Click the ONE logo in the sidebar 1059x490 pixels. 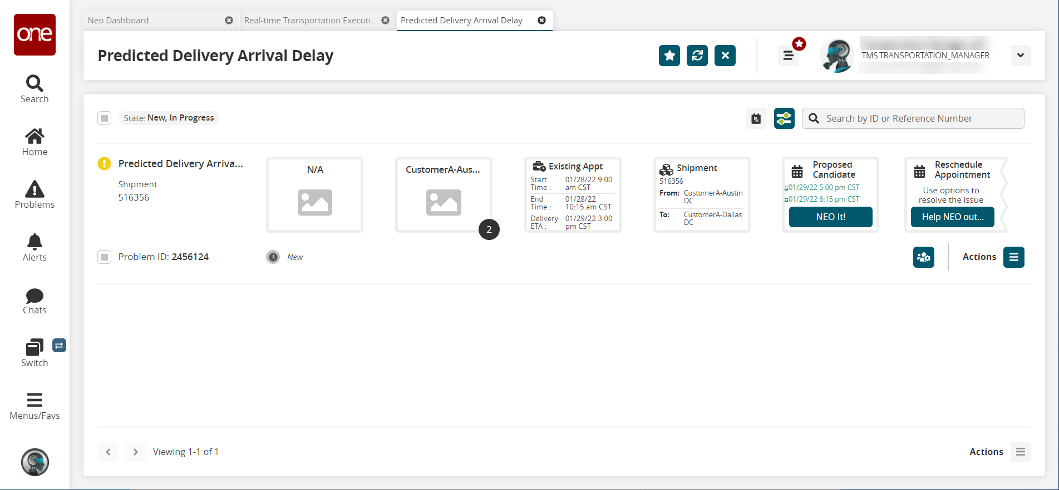click(x=35, y=34)
